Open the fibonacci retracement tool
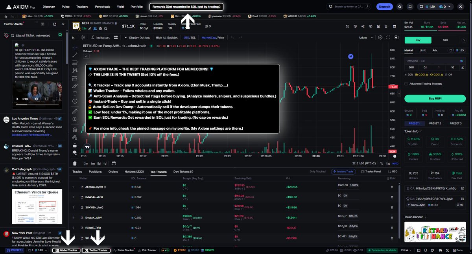 point(75,62)
